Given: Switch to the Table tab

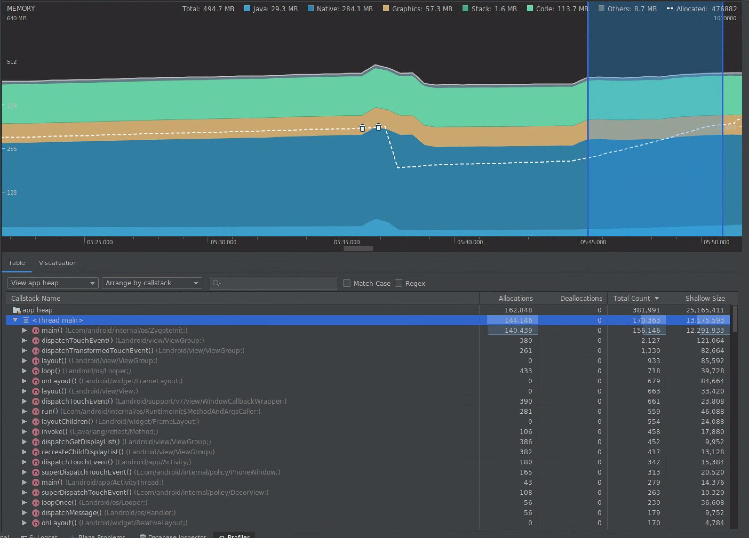Looking at the screenshot, I should 16,263.
